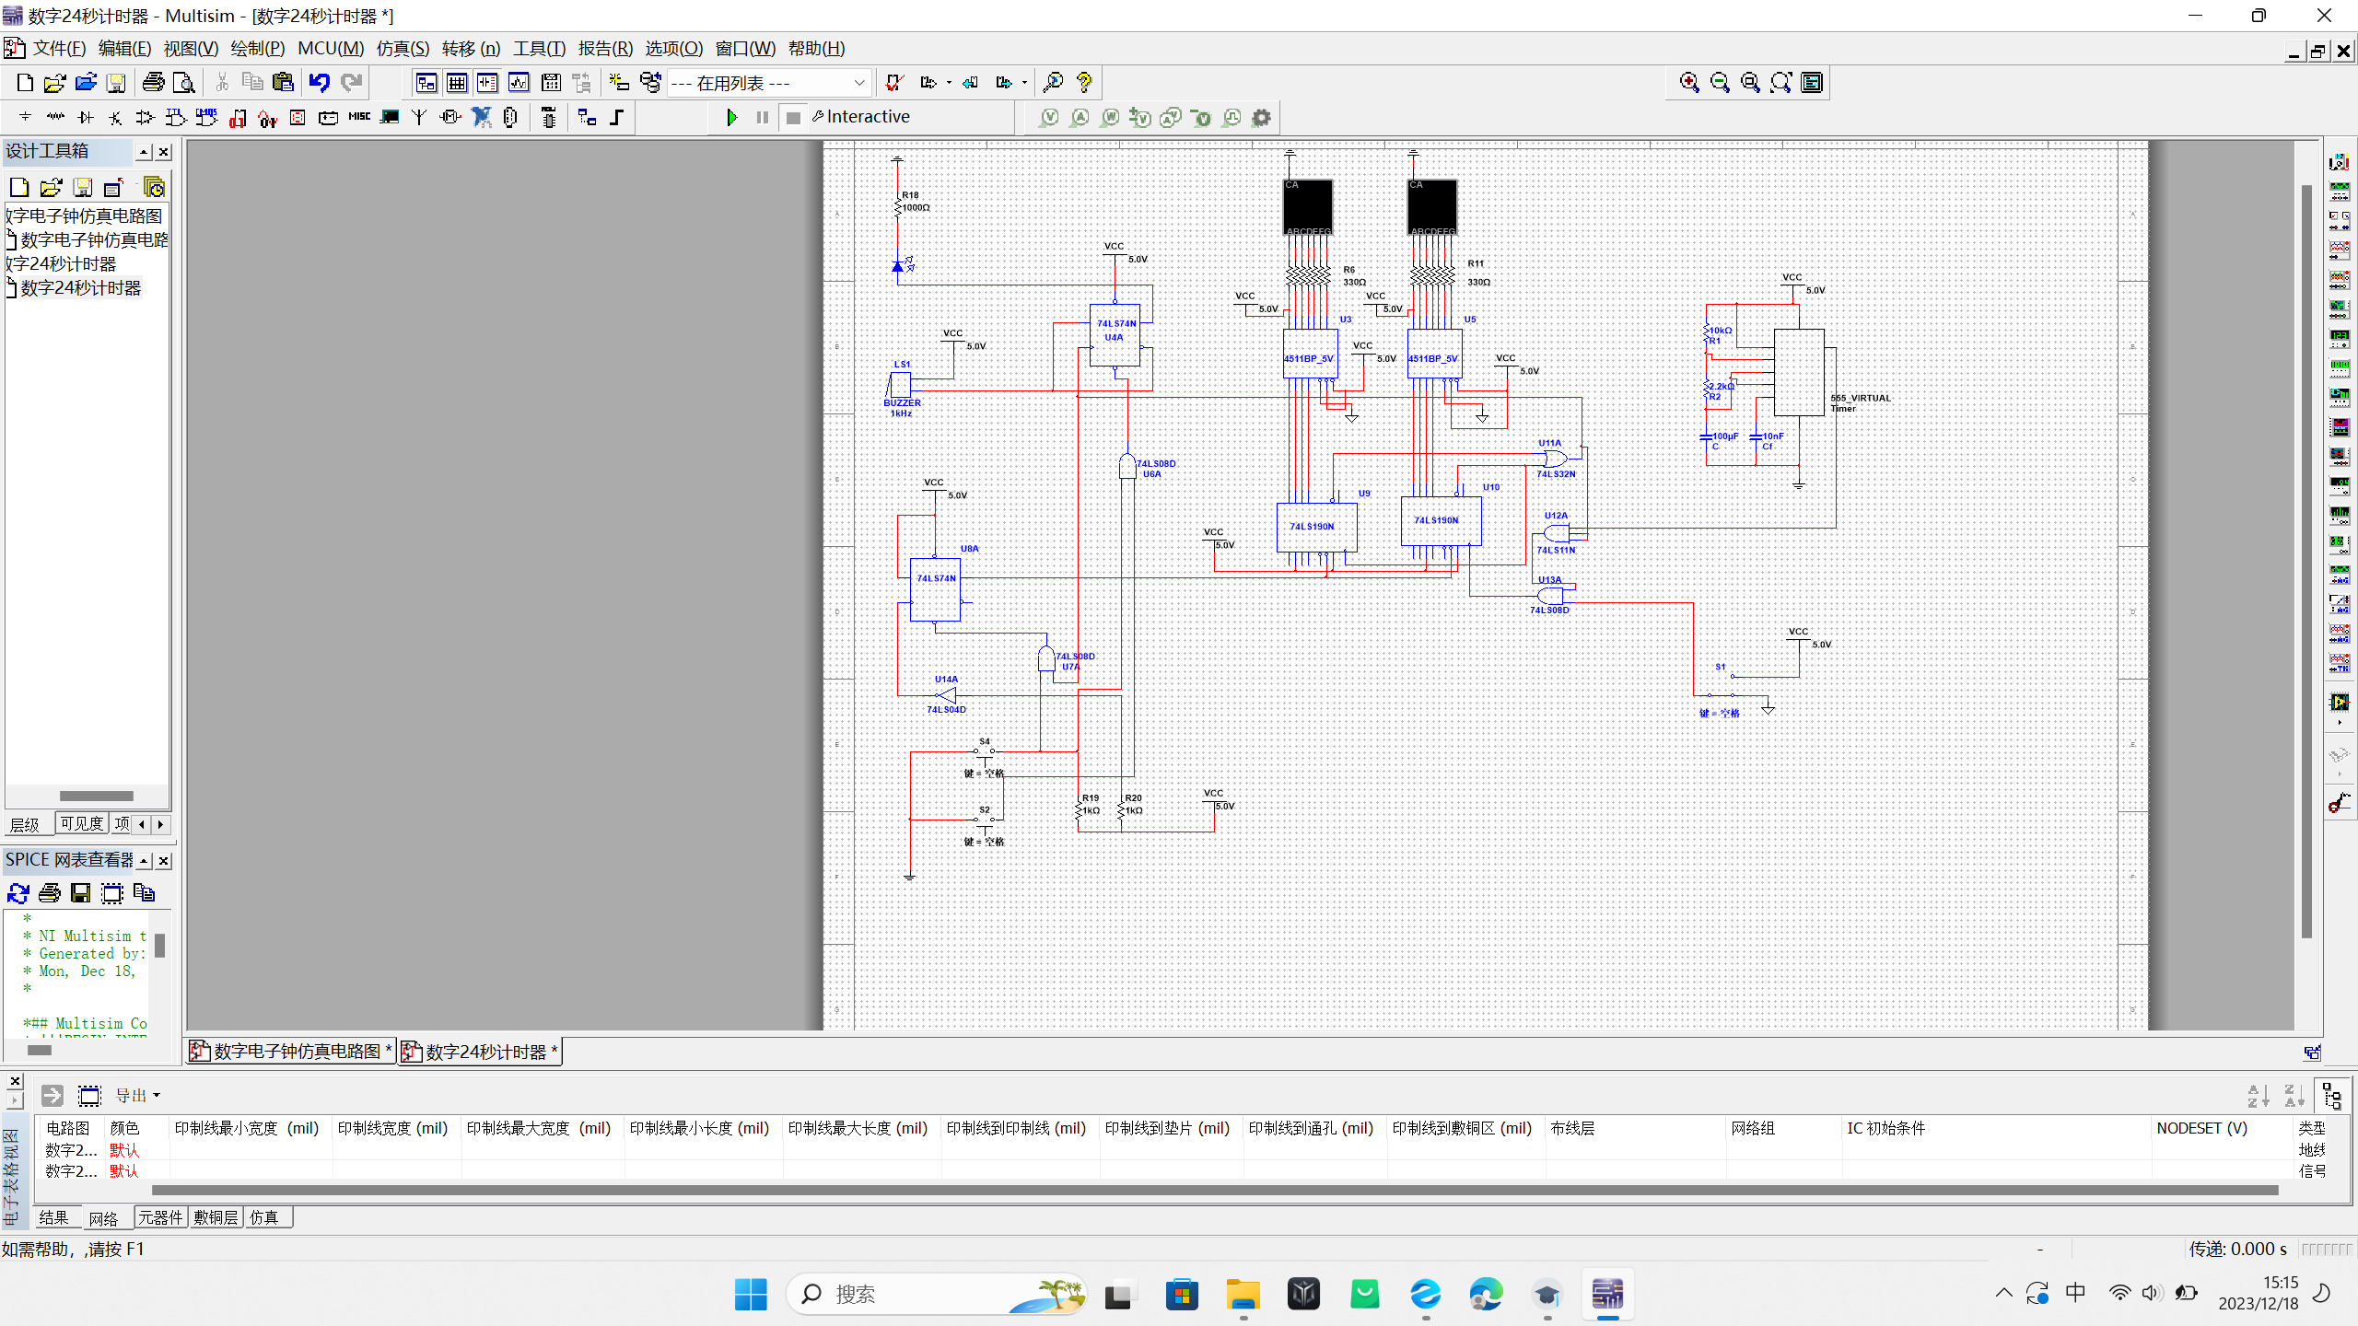Place a CMOS component icon
Screen dimensions: 2358x1326
point(206,117)
